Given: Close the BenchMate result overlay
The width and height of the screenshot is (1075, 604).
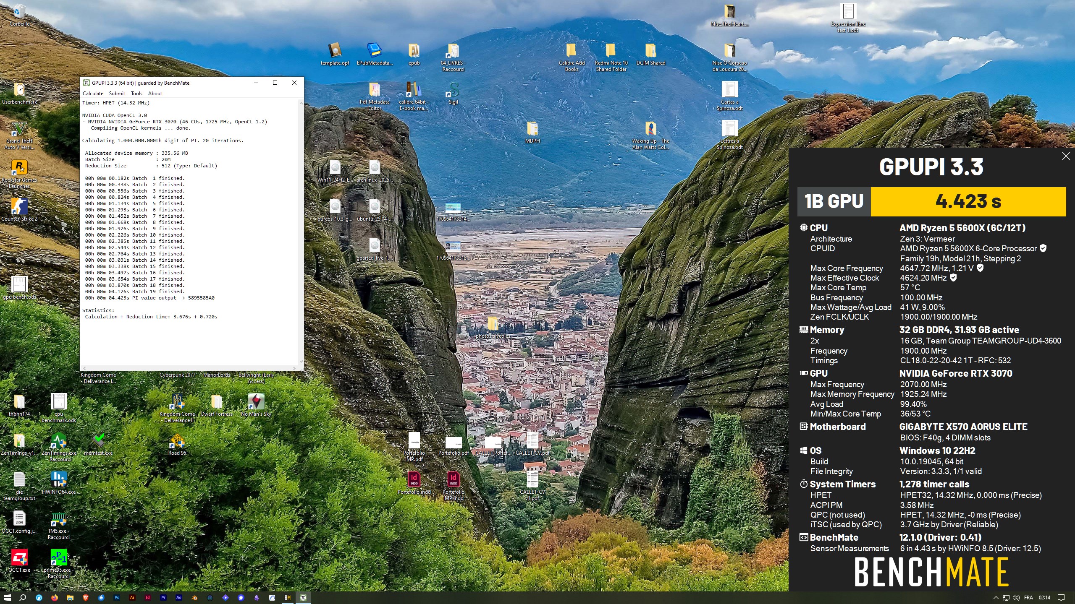Looking at the screenshot, I should click(x=1066, y=156).
